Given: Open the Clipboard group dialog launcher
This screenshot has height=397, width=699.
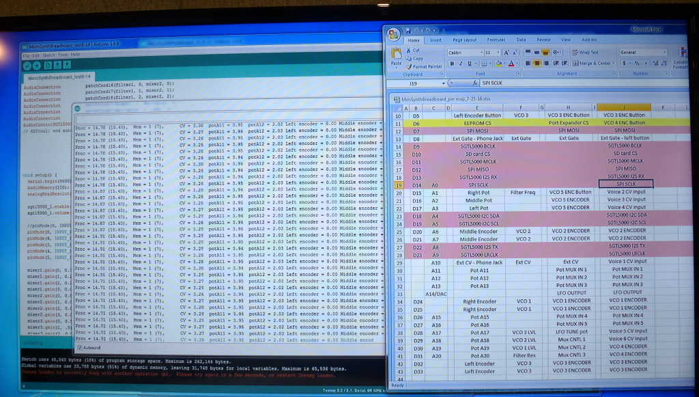Looking at the screenshot, I should point(442,74).
